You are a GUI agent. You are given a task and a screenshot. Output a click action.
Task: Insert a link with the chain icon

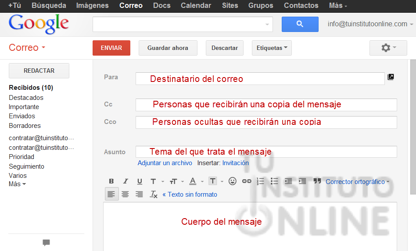[247, 181]
